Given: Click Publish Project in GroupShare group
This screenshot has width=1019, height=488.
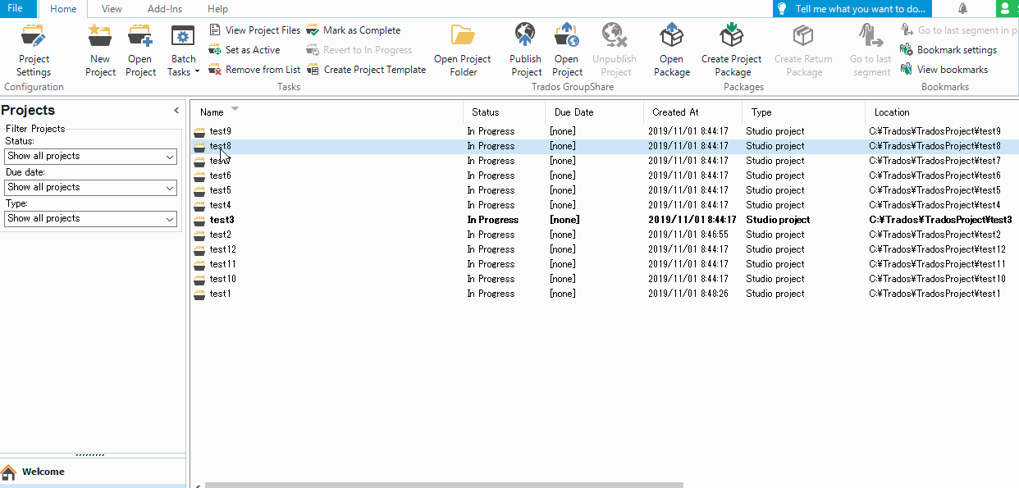Looking at the screenshot, I should tap(525, 51).
